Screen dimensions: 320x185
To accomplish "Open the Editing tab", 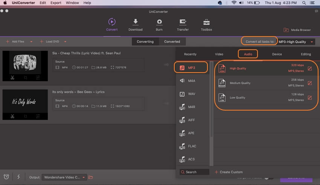I will tap(306, 54).
